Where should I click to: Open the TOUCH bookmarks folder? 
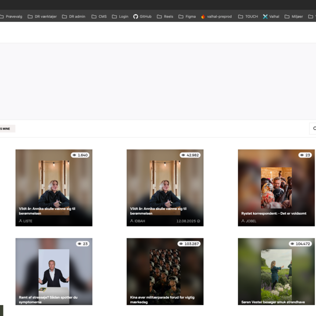click(x=248, y=17)
